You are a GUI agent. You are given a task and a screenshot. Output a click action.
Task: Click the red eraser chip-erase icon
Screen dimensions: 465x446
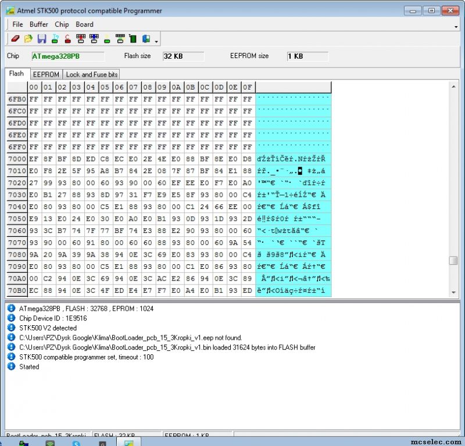[16, 39]
